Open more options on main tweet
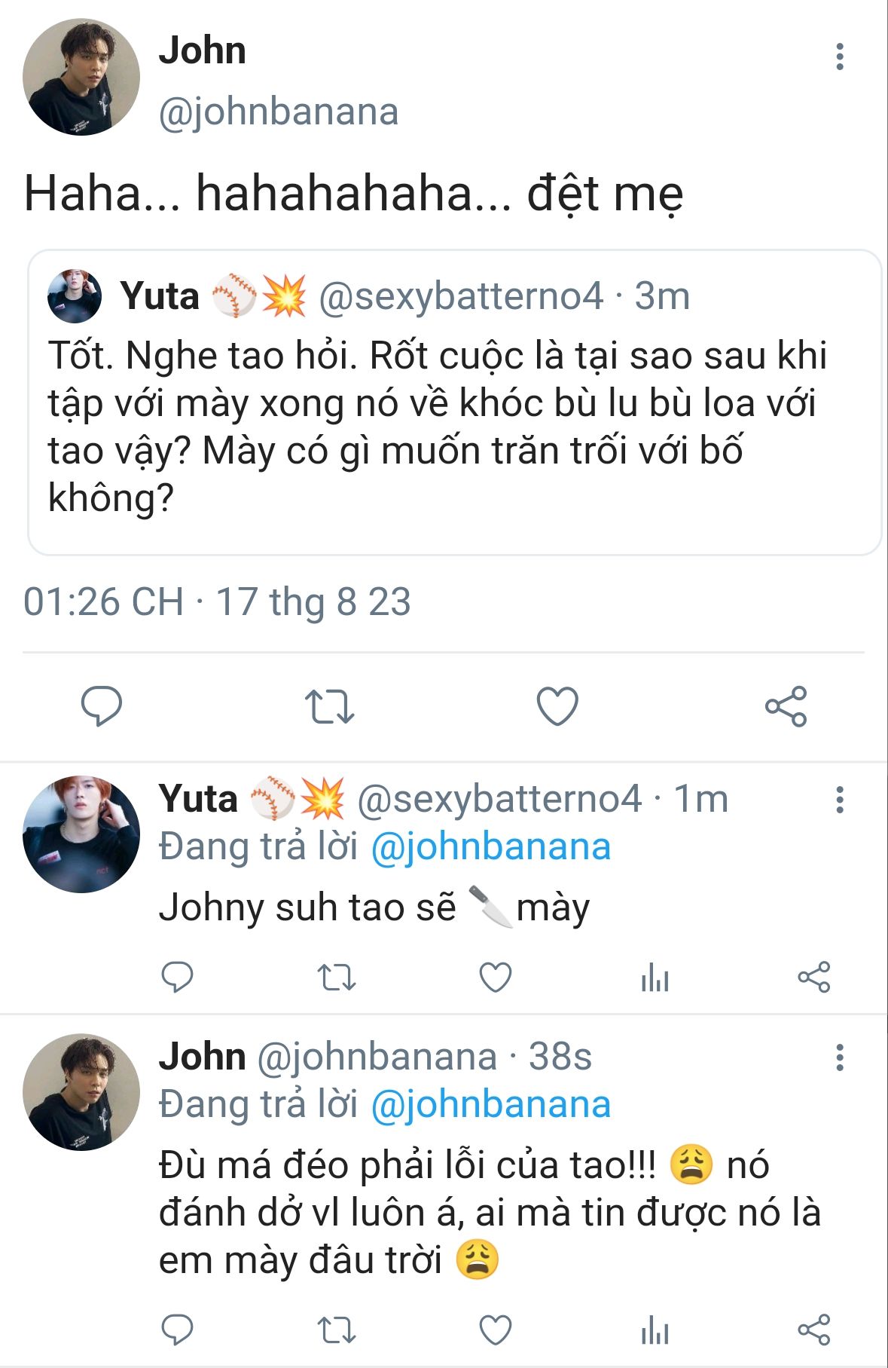The height and width of the screenshot is (1368, 888). tap(840, 57)
